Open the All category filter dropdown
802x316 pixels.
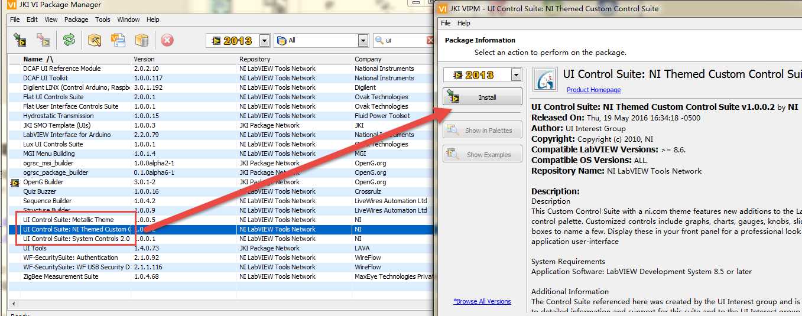(363, 41)
